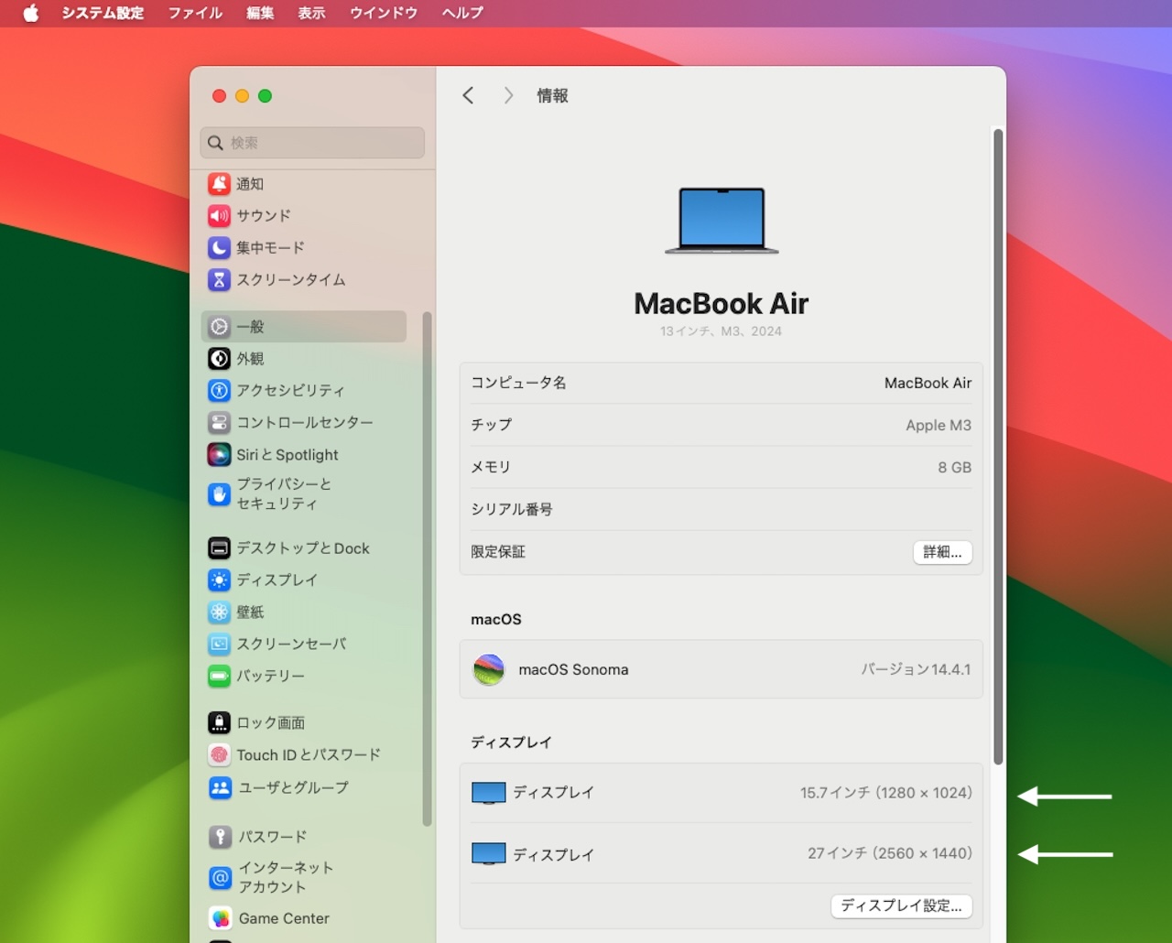Click the バージョン14.4.1 text
The width and height of the screenshot is (1172, 943).
pos(916,670)
